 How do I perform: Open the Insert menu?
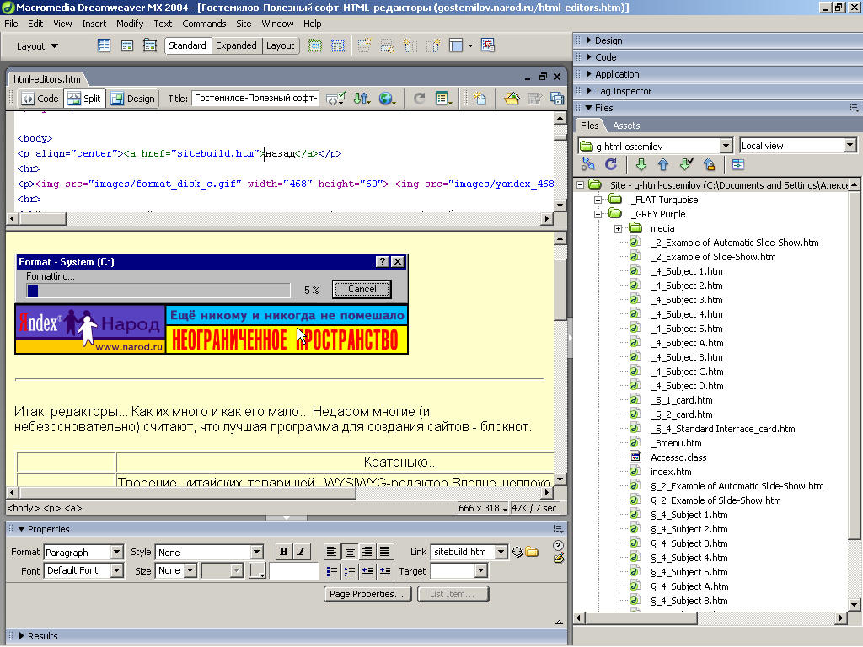94,24
